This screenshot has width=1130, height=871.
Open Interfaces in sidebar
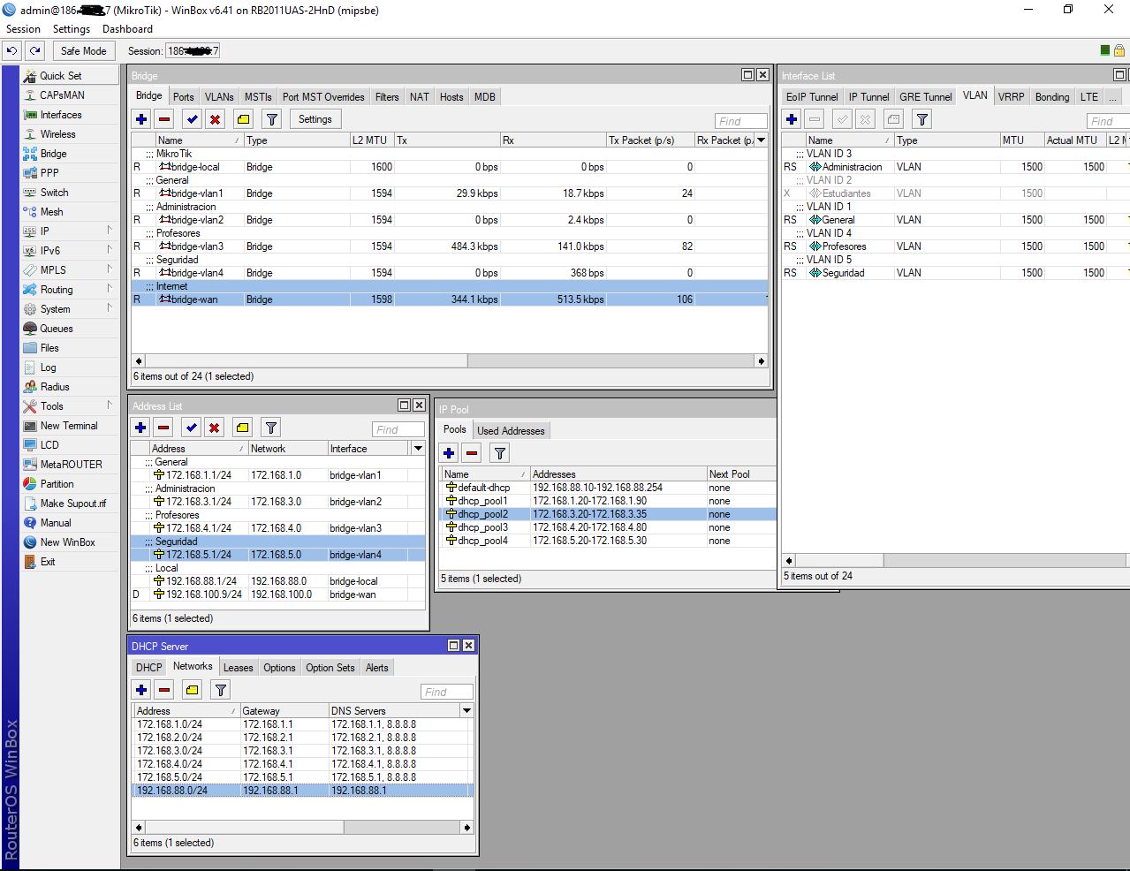[70, 115]
